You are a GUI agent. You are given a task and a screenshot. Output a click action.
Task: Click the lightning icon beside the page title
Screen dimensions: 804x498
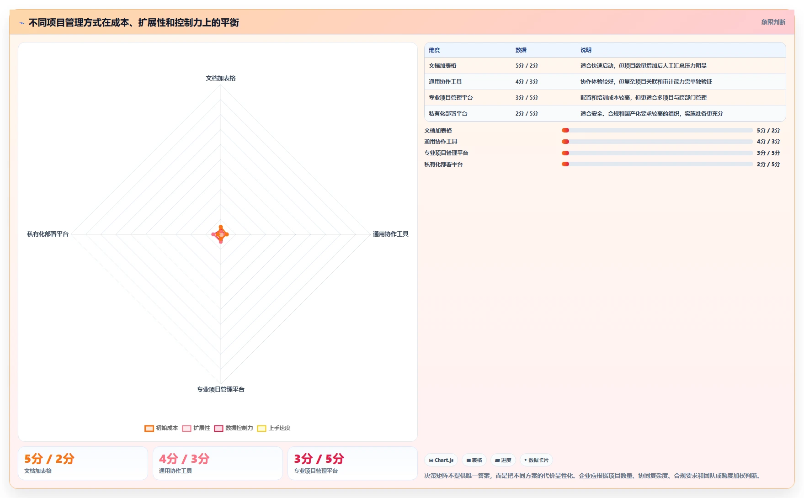tap(21, 23)
